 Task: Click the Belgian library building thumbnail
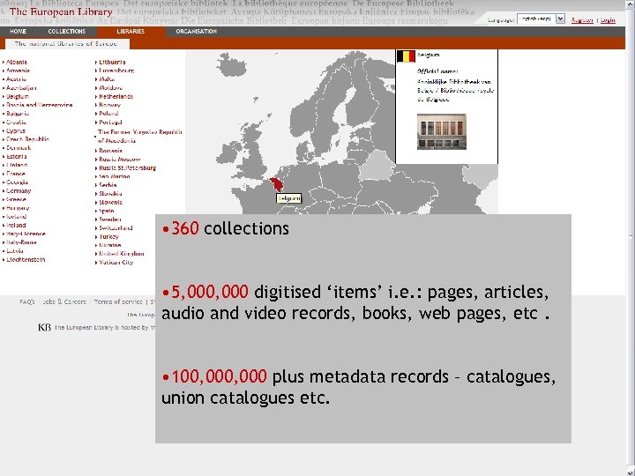(x=442, y=131)
